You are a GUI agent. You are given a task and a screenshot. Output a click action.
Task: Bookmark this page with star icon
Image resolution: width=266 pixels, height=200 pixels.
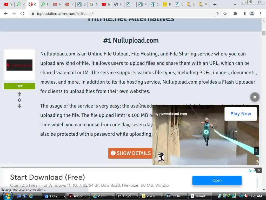225,14
